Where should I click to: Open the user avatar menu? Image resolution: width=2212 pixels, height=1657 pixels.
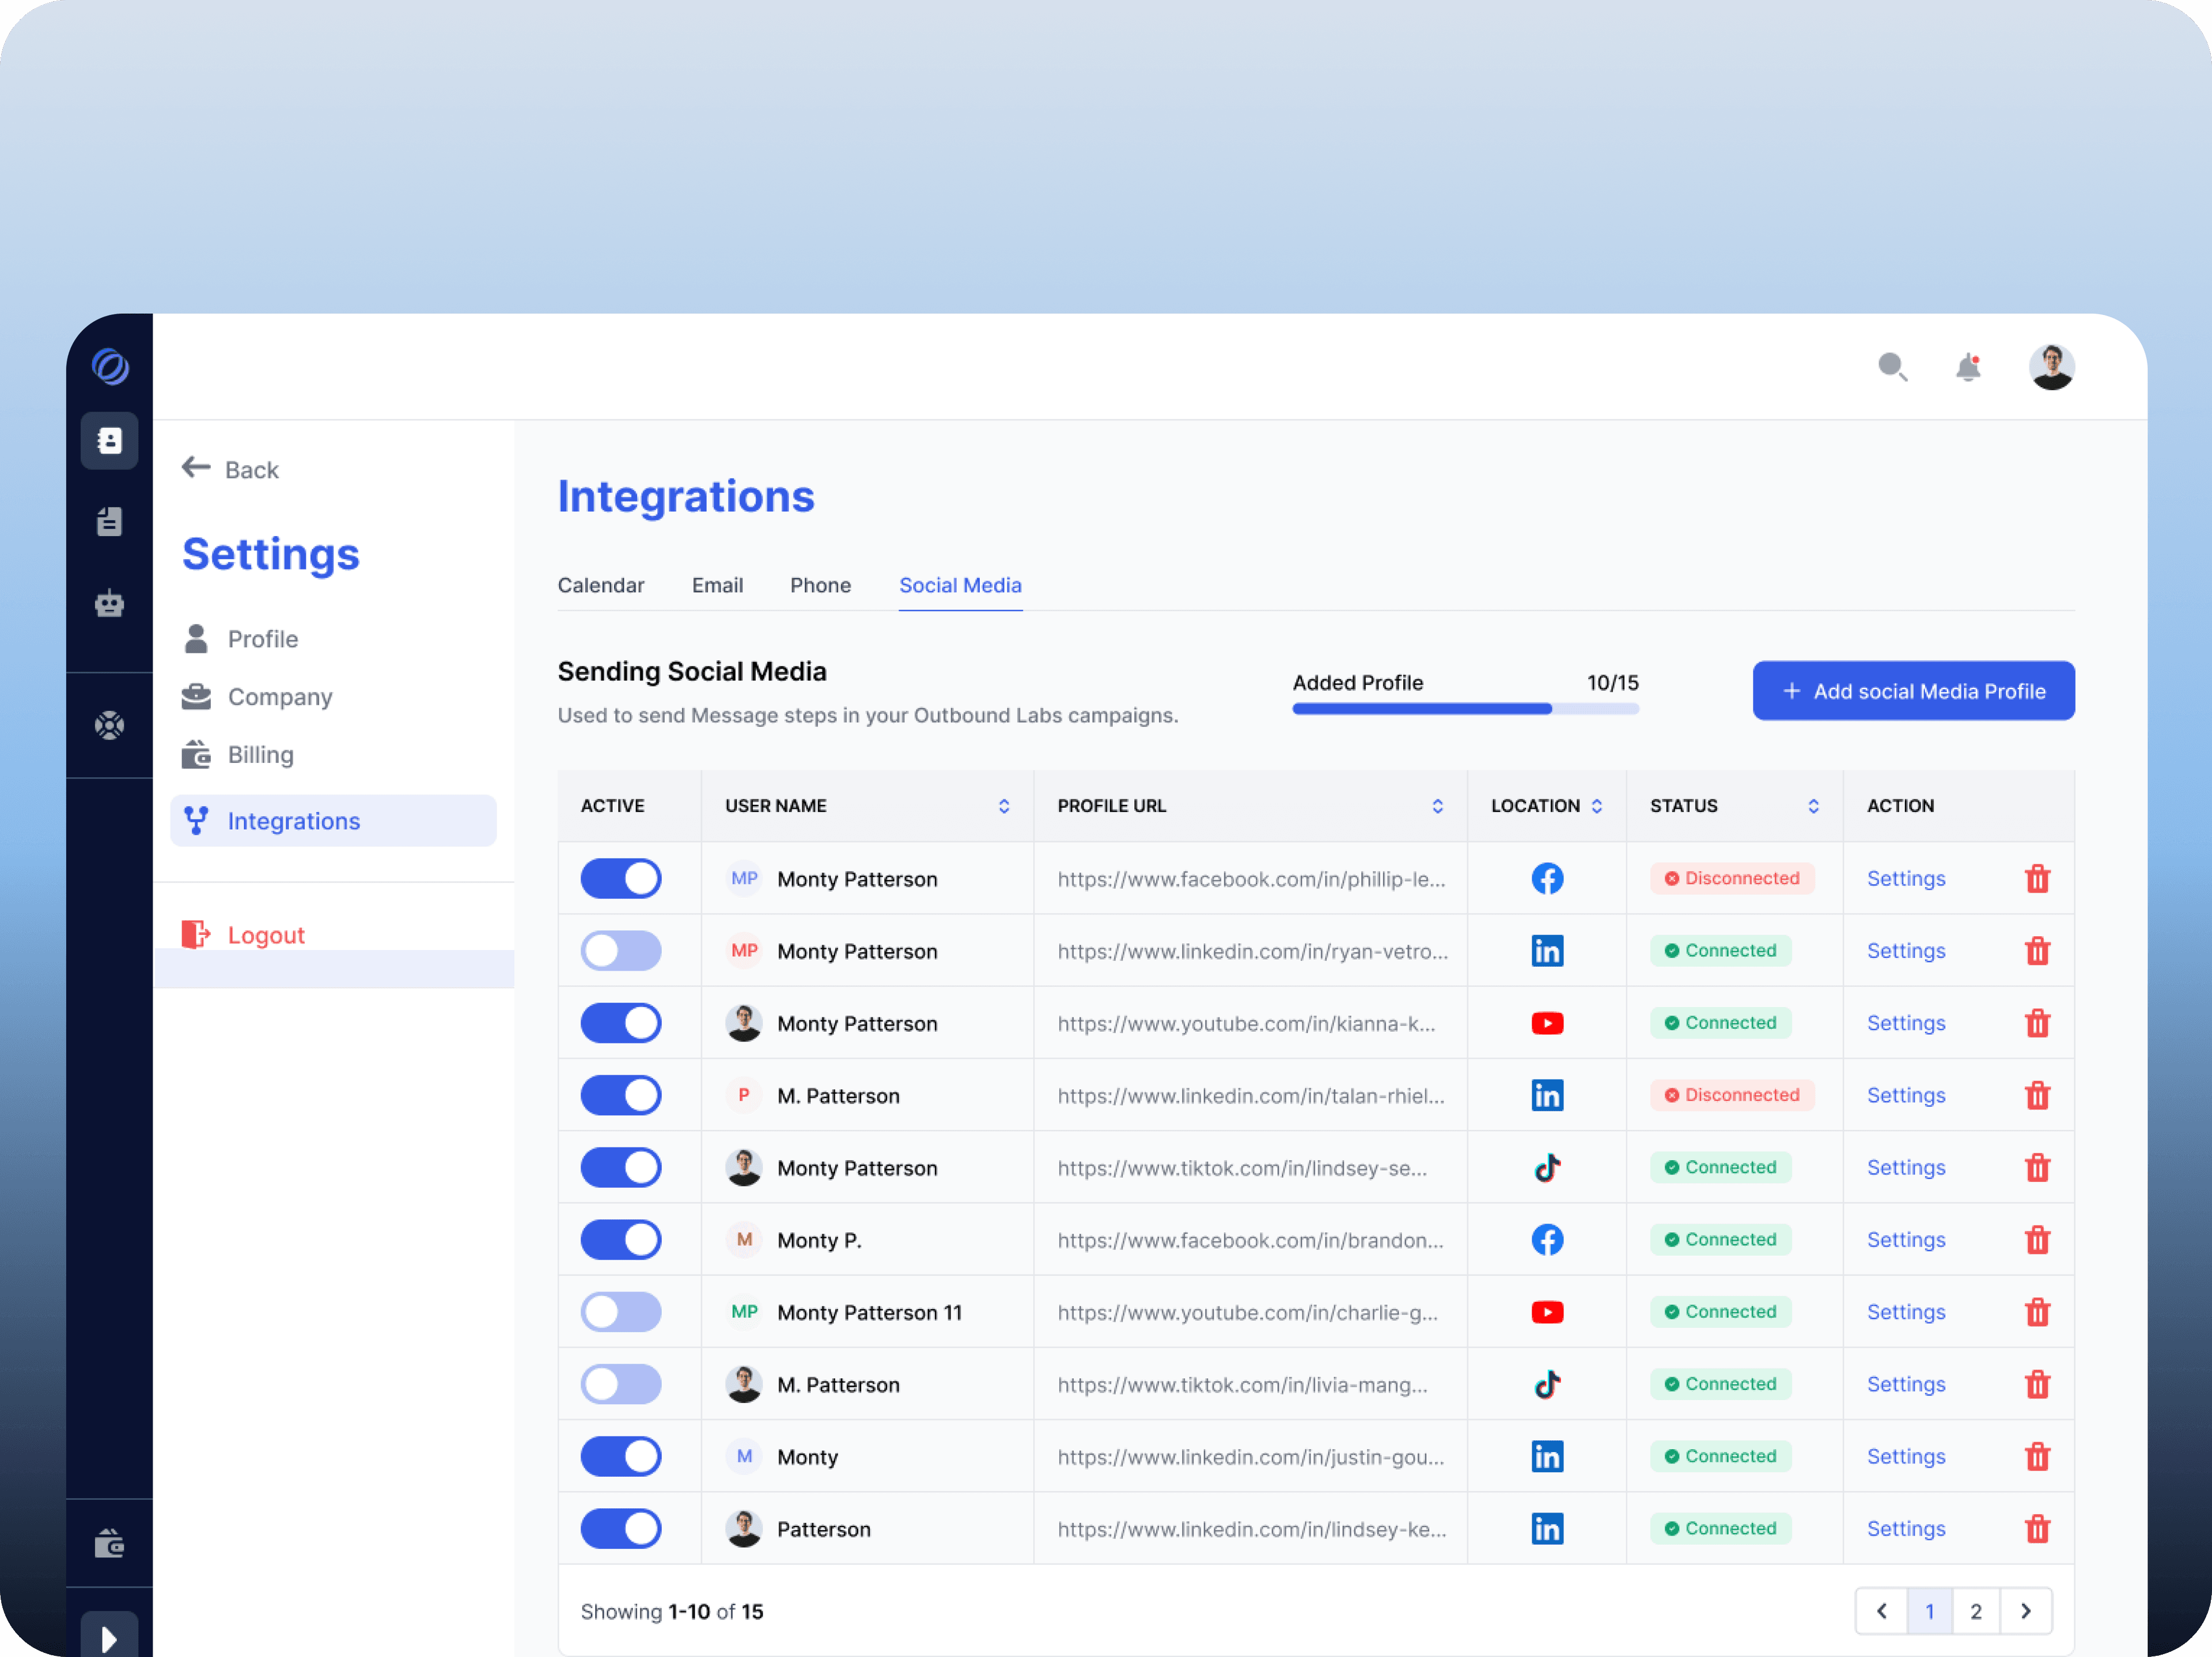coord(2051,367)
